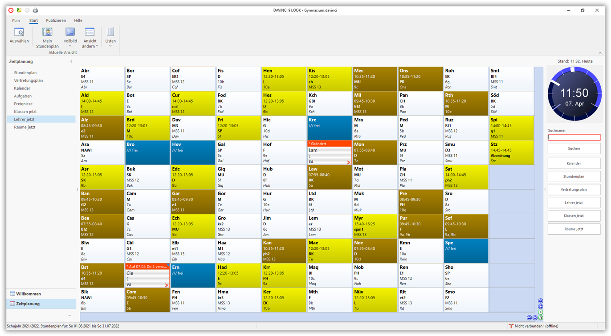This screenshot has height=336, width=611.
Task: Open the Ansicht ändern dropdown
Action: pos(90,46)
